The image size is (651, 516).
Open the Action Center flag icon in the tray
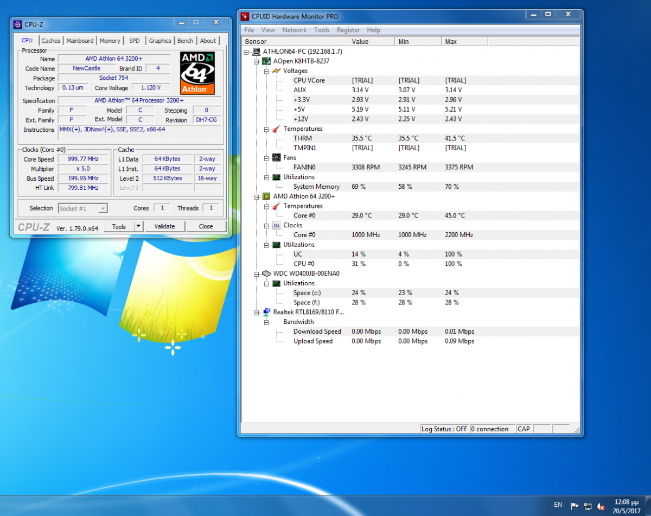(575, 506)
